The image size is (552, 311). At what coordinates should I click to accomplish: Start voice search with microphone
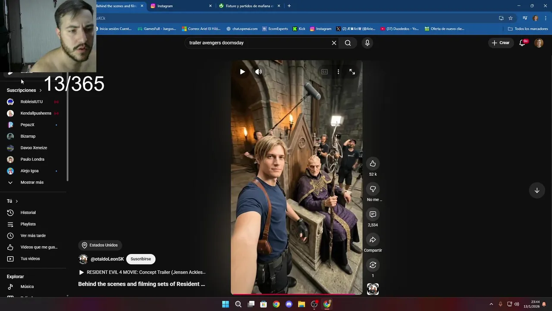tap(367, 43)
